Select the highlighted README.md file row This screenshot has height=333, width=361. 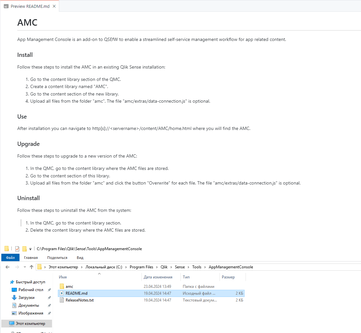77,293
